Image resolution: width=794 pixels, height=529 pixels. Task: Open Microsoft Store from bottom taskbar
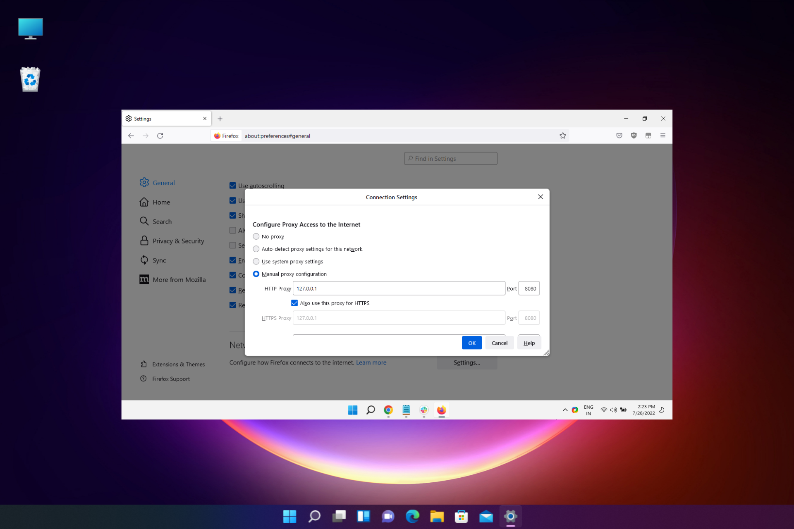click(462, 516)
